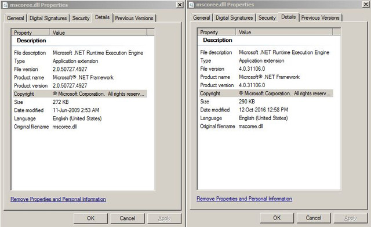371x227 pixels.
Task: Select Product name row in right window
Action: coord(266,77)
